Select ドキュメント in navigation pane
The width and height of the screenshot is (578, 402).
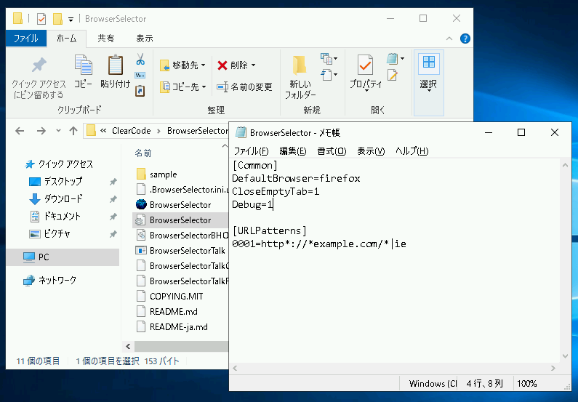55,217
